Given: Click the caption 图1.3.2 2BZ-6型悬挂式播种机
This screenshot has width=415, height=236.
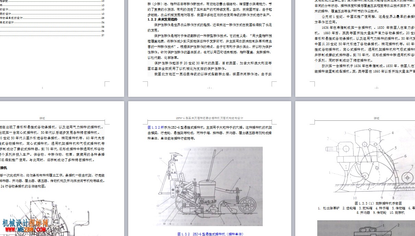Looking at the screenshot, I should [210, 234].
